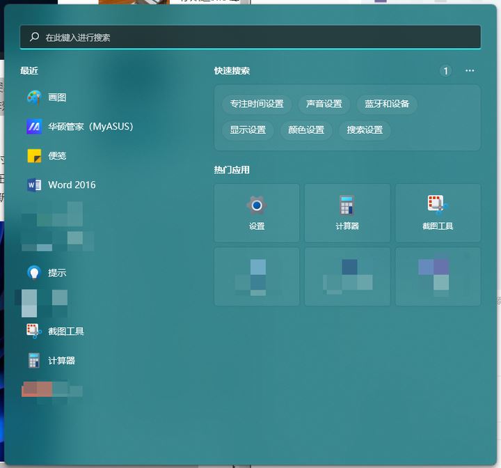Open Word 2016 from the recent list

pyautogui.click(x=71, y=185)
